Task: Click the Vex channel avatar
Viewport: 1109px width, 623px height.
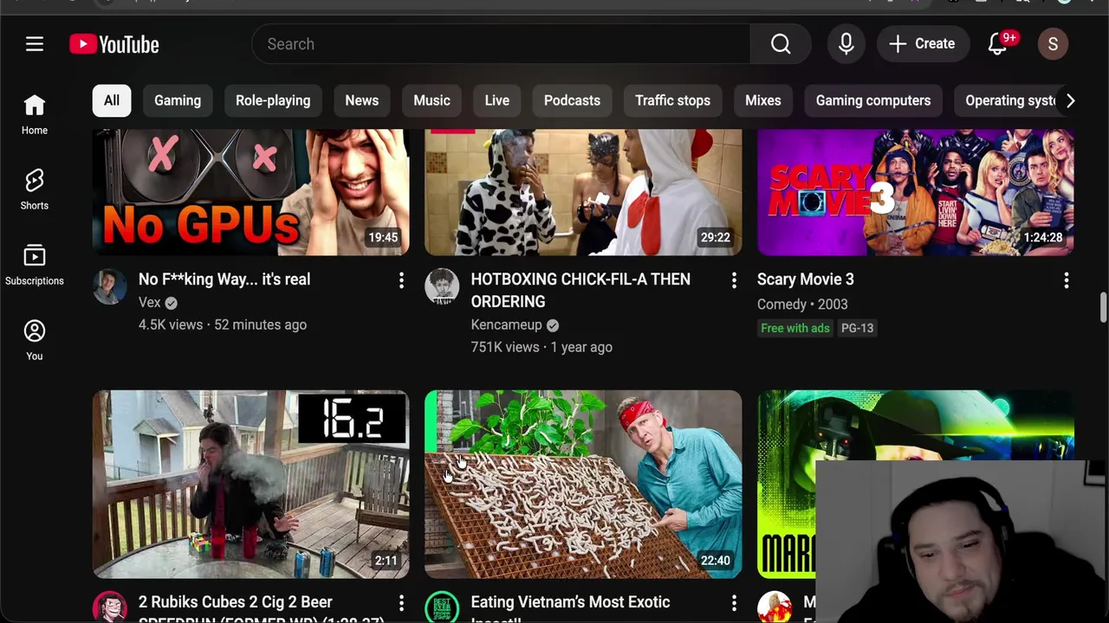Action: 110,286
